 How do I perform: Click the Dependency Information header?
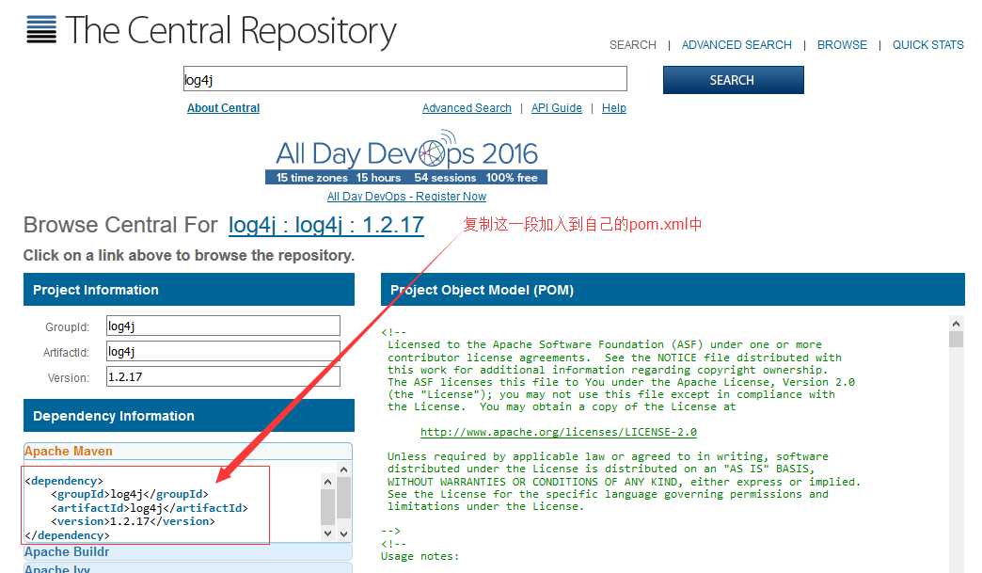pos(188,416)
